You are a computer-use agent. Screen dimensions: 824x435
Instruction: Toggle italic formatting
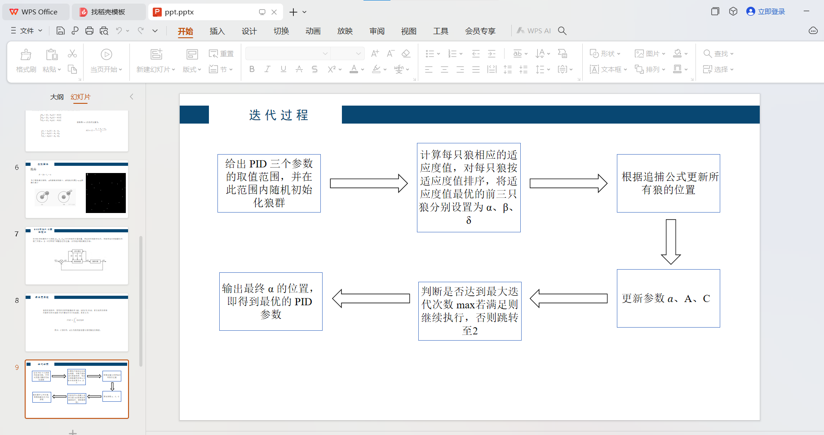(x=267, y=69)
